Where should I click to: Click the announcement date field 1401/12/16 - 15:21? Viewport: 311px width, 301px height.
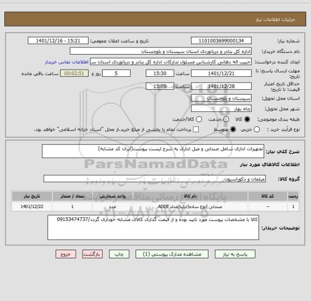58,41
